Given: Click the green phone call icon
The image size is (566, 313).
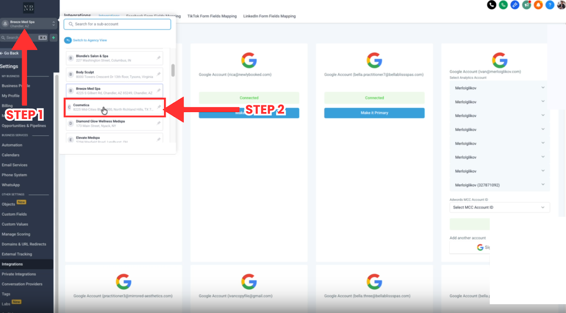Looking at the screenshot, I should coord(503,5).
